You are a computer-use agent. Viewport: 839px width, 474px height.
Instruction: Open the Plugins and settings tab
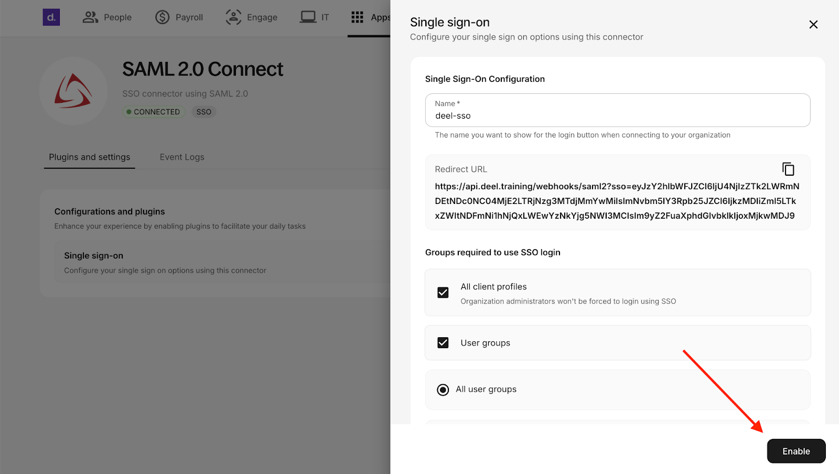click(x=90, y=157)
